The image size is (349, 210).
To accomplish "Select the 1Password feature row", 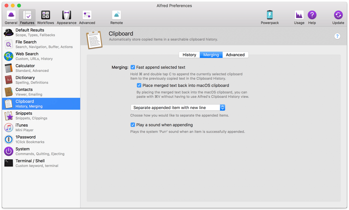I will pyautogui.click(x=41, y=139).
